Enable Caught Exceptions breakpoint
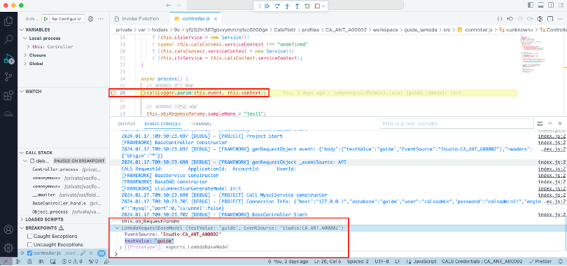This screenshot has height=266, width=567. coord(30,237)
